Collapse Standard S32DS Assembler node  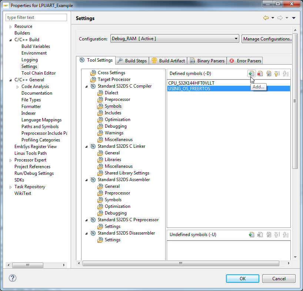tap(86, 180)
